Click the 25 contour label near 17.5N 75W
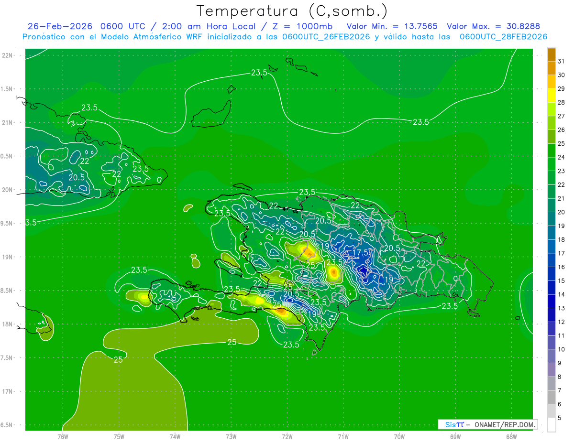This screenshot has height=443, width=574. 118,360
